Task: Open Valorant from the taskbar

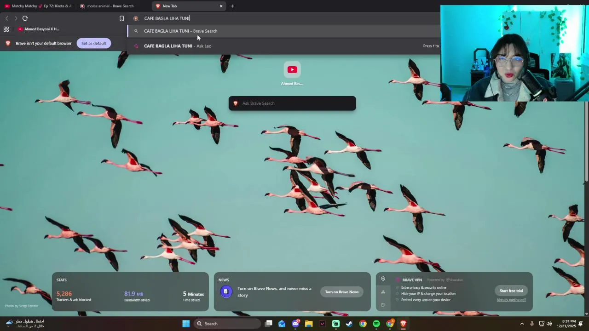Action: click(x=322, y=324)
